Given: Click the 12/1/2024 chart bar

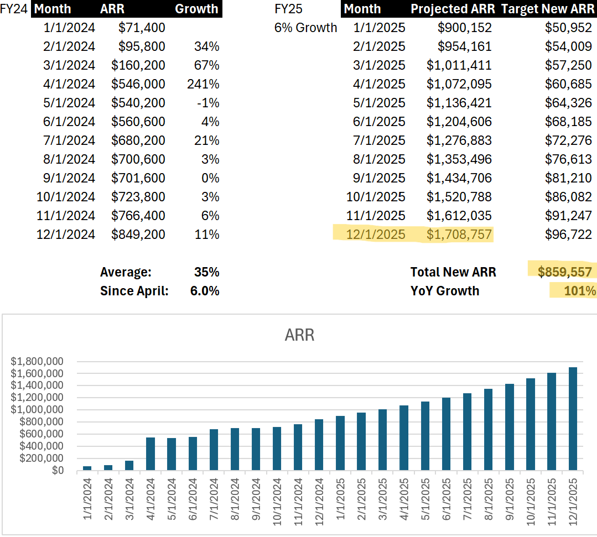Looking at the screenshot, I should coord(319,445).
